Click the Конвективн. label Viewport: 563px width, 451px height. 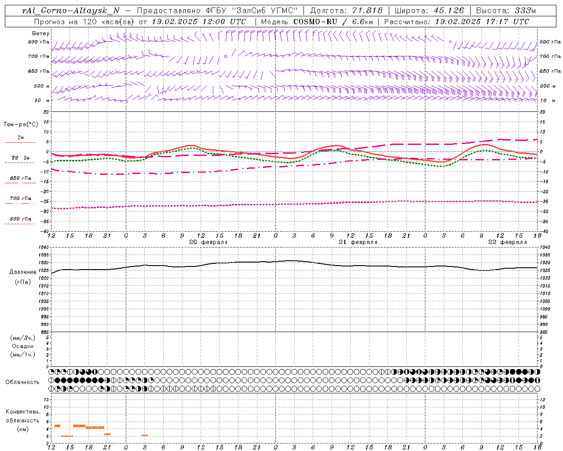coord(23,412)
